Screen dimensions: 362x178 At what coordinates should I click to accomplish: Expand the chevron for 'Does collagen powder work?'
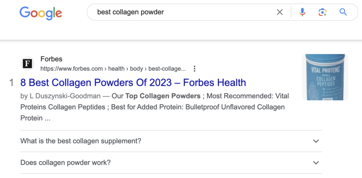tap(316, 163)
